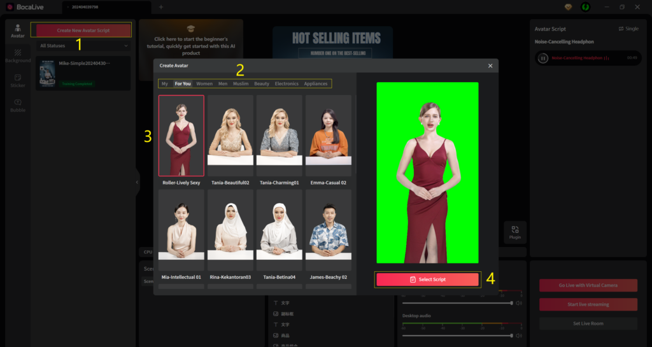
Task: Open the Bubble sidebar panel
Action: [x=17, y=106]
